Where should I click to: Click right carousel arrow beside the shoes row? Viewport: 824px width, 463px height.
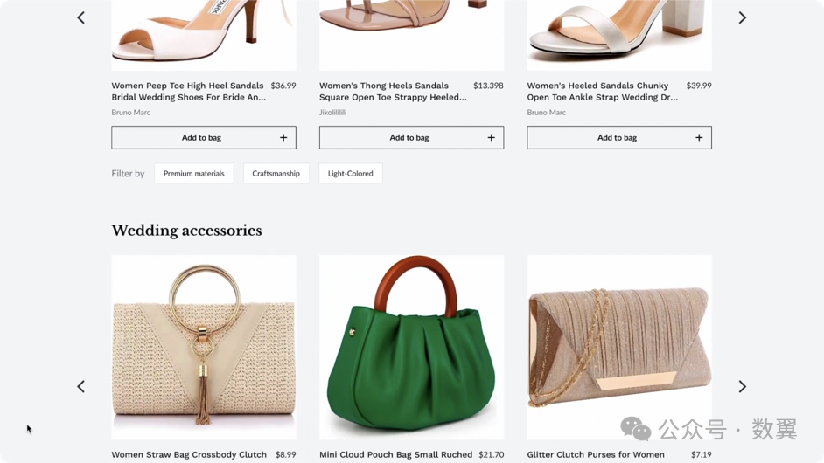742,17
